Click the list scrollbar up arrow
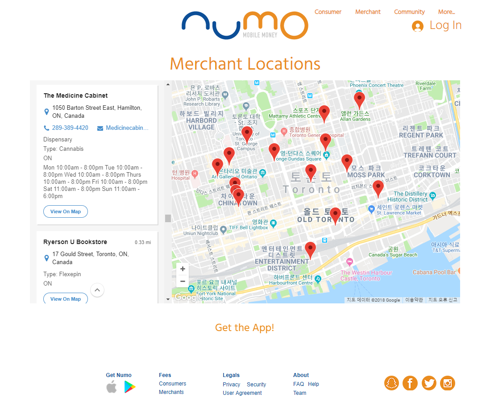This screenshot has width=490, height=406. (x=168, y=84)
